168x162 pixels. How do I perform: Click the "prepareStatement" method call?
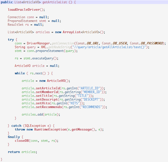[50, 51]
